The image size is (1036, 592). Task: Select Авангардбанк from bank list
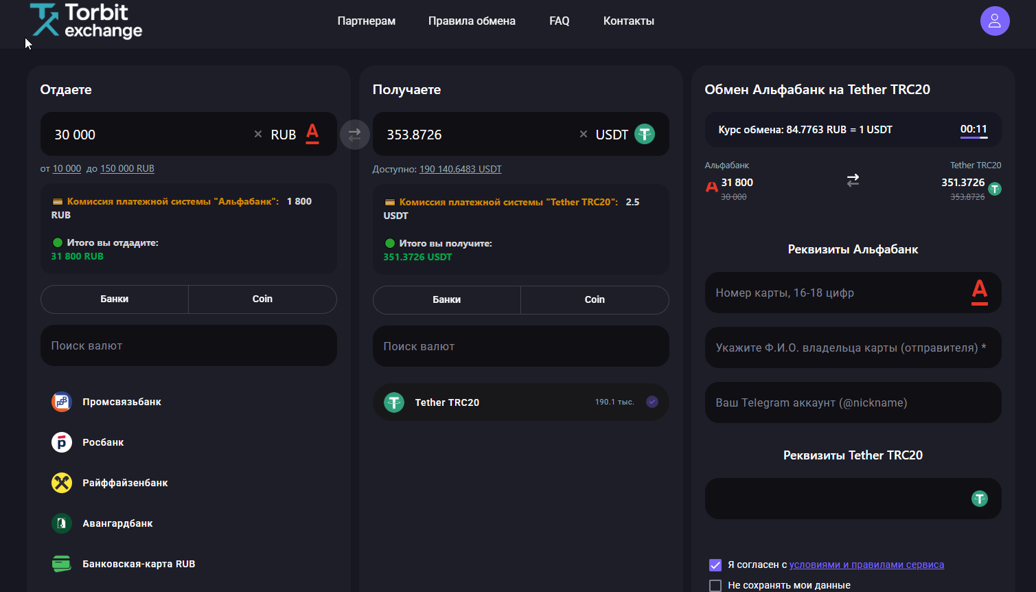(x=117, y=523)
